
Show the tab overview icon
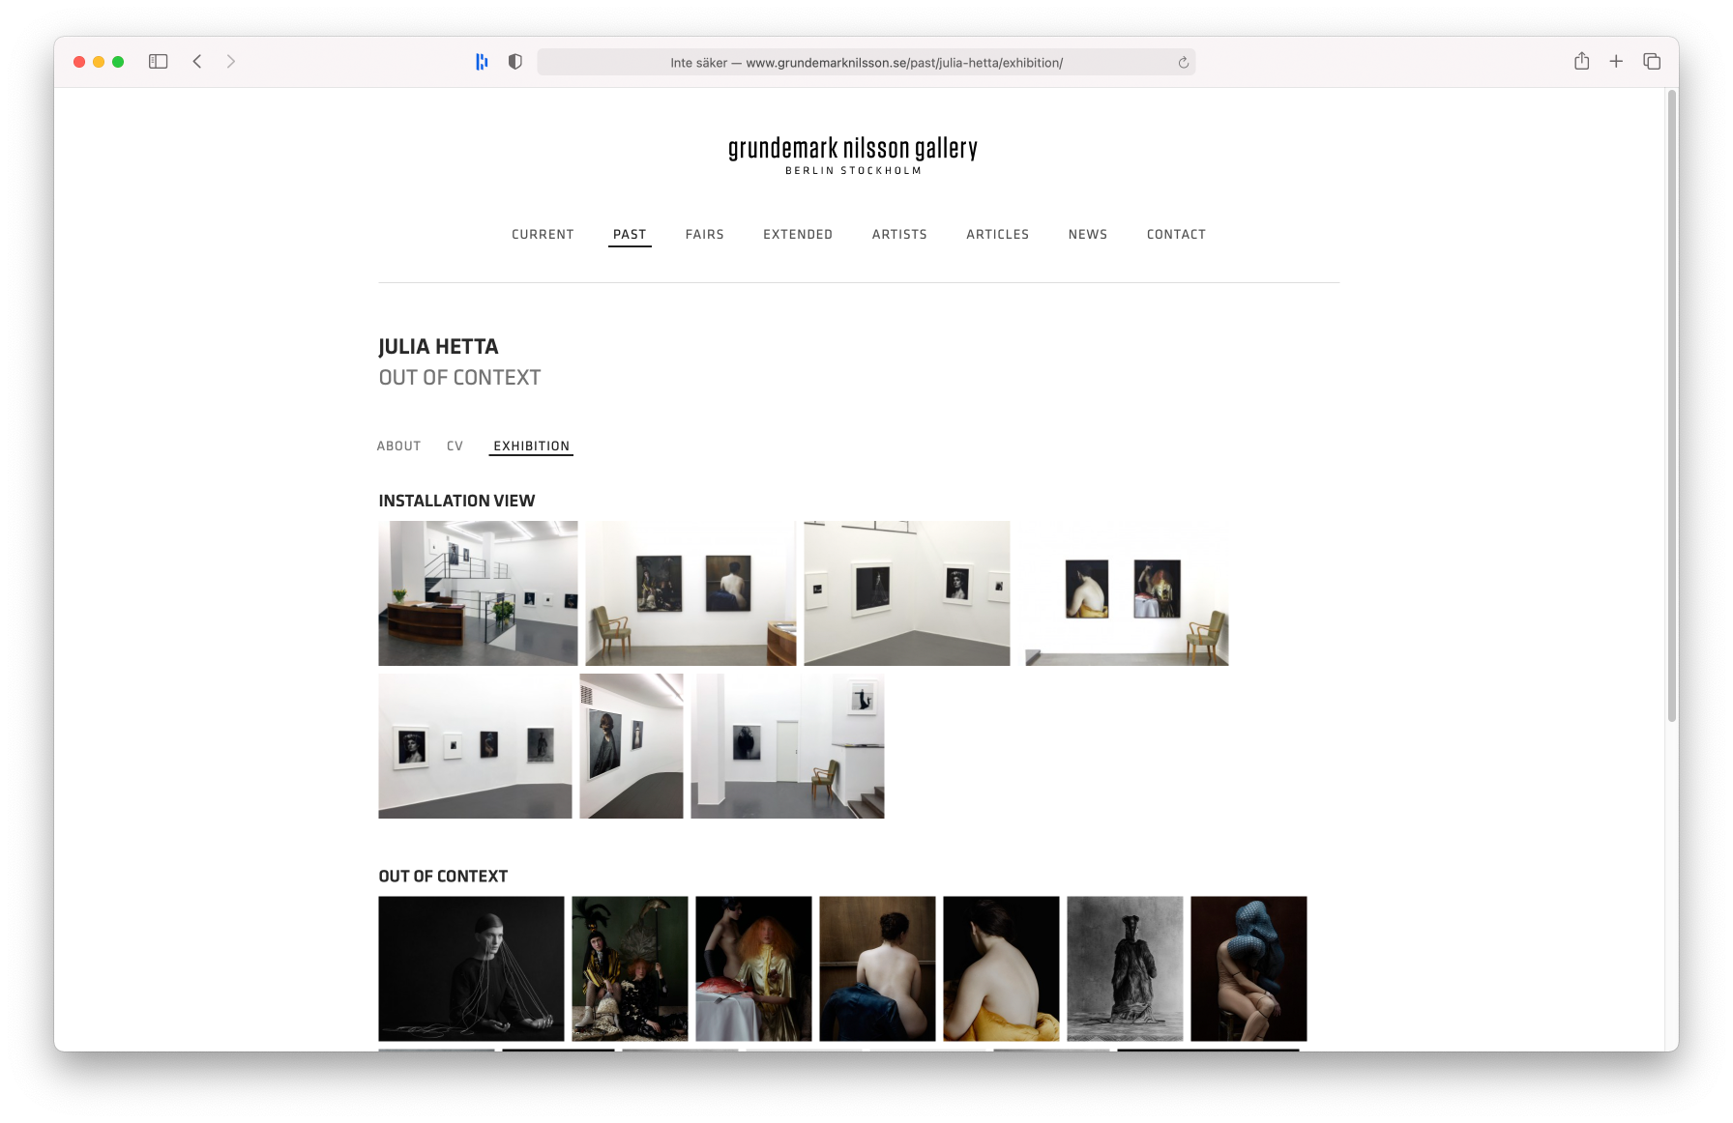coord(1652,61)
